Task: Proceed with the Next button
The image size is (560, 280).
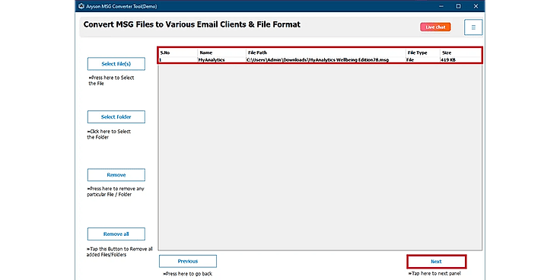Action: (x=437, y=262)
